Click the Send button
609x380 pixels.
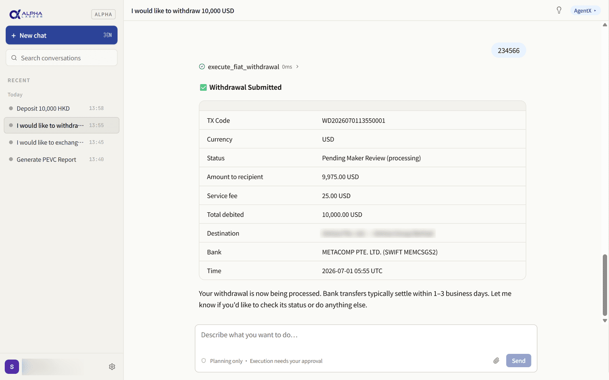pos(519,361)
